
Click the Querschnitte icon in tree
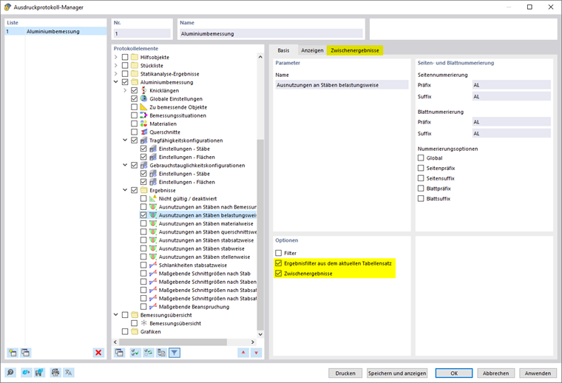(x=143, y=132)
